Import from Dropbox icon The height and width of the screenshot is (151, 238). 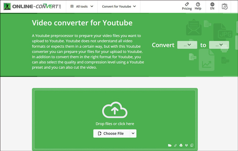pos(186,145)
